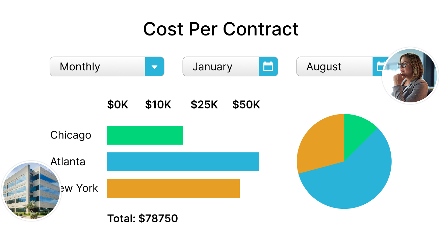The image size is (440, 247).
Task: Select the Monthly period field
Action: click(98, 67)
